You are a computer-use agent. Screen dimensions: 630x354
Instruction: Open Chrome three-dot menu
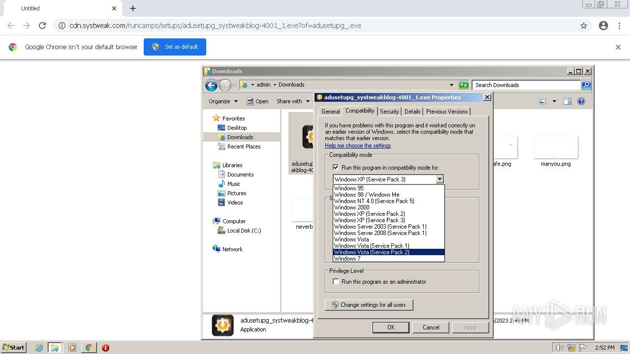[x=619, y=26]
